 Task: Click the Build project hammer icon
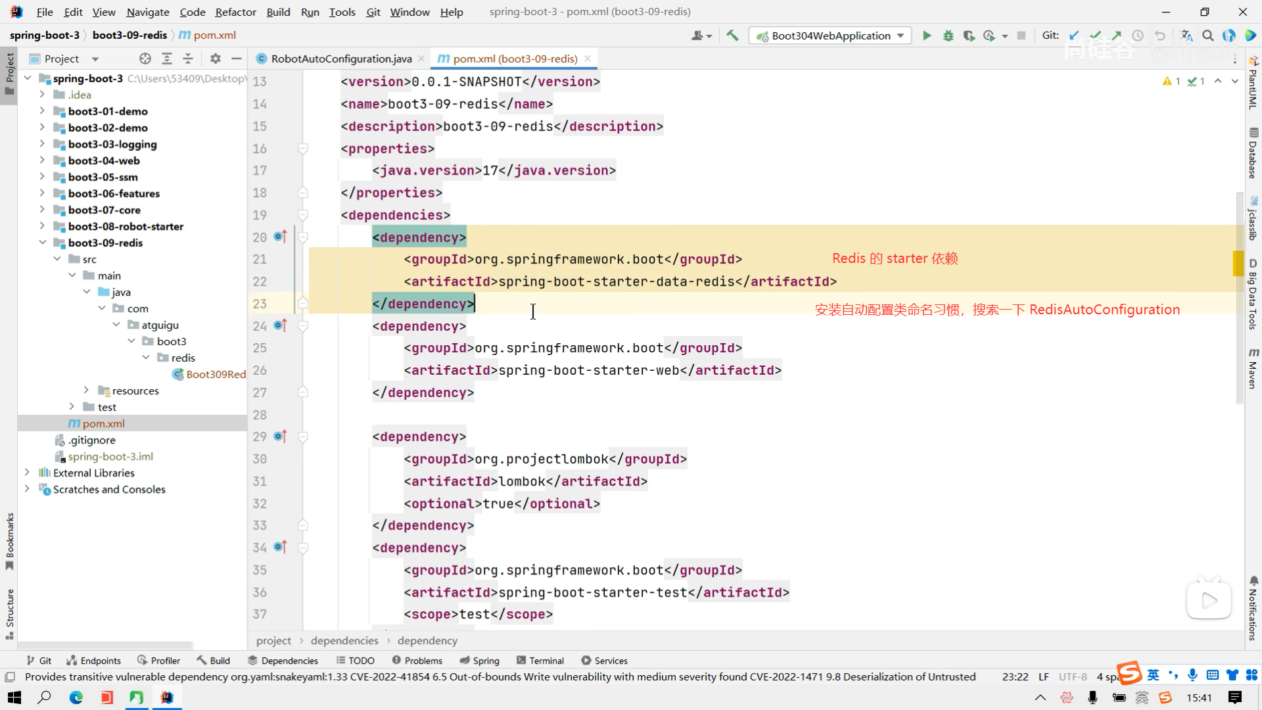pos(732,35)
